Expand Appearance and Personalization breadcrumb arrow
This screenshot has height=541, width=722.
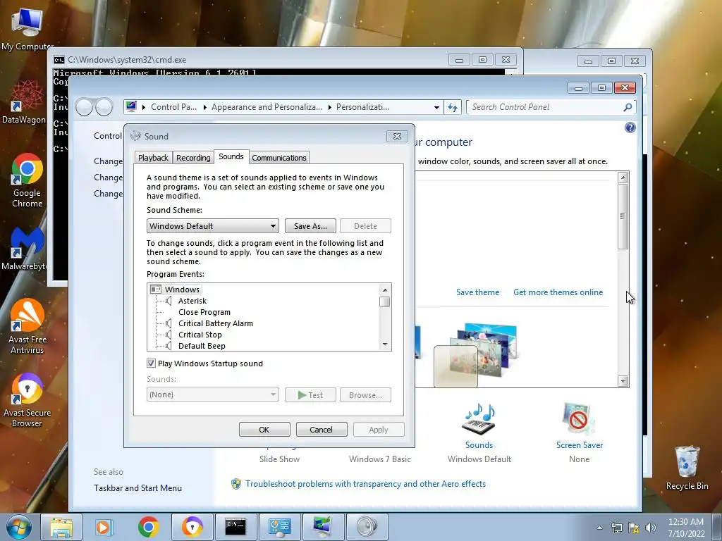pos(330,107)
